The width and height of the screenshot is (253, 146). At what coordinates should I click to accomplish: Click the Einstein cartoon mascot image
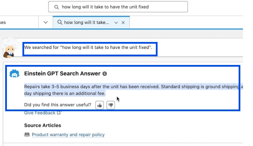tap(9, 47)
